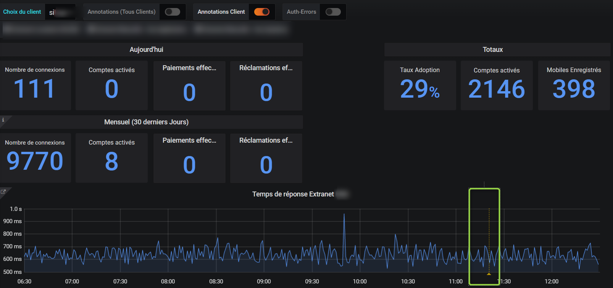Open the Aujourd'hui panel title menu
Screen dimensions: 613x288
pos(146,50)
